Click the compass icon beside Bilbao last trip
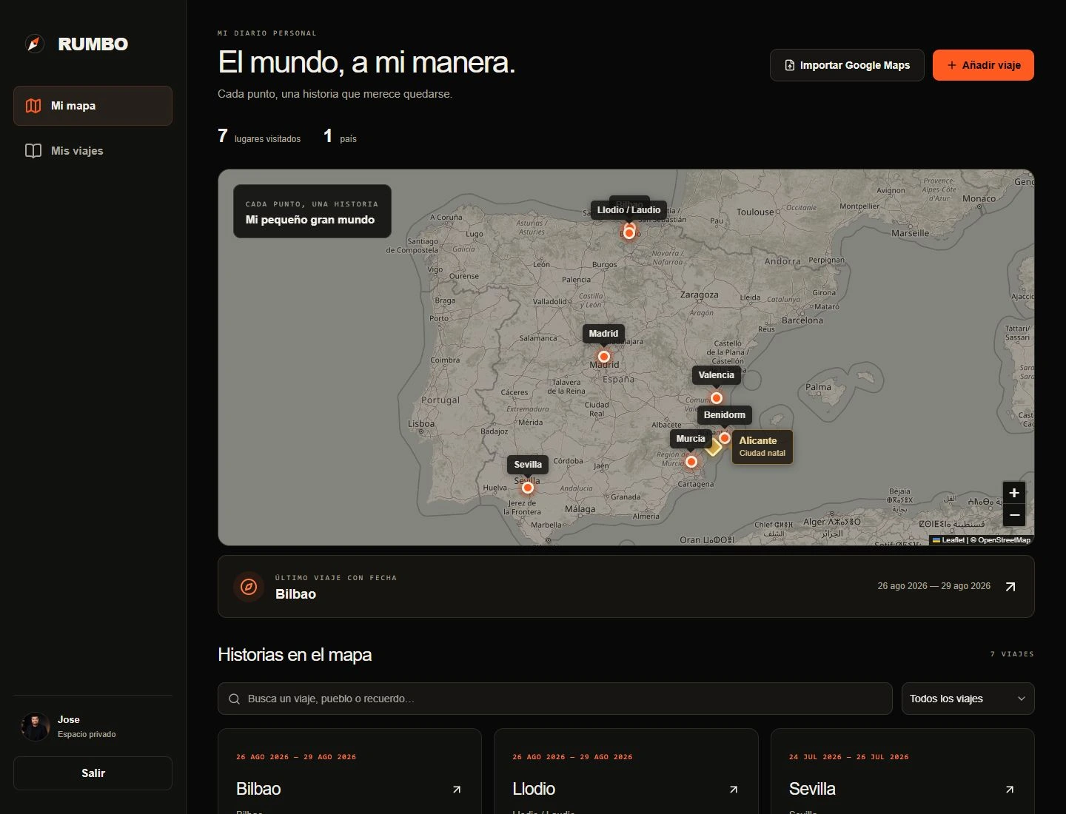1066x814 pixels. click(249, 587)
